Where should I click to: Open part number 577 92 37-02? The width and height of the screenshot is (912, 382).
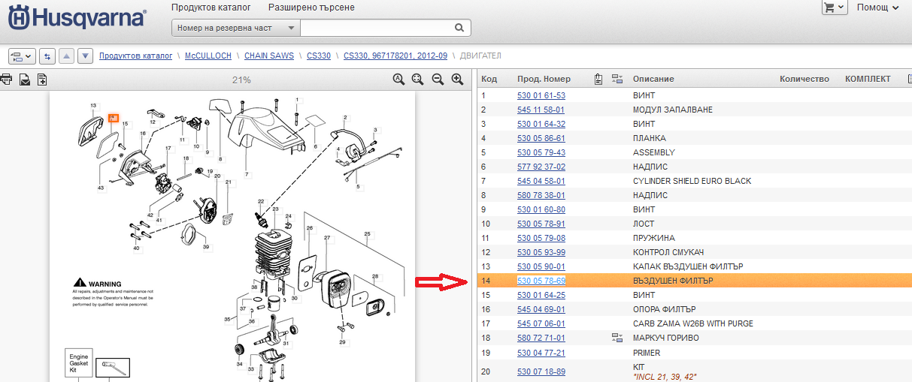click(x=541, y=167)
